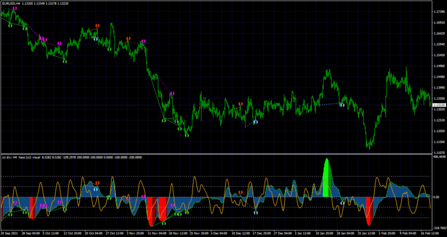Click the 18 Nov 12:00 time label
The image size is (447, 237).
[177, 233]
